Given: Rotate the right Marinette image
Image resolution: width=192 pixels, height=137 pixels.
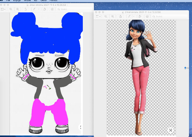Looking at the screenshot, I should (139, 16).
